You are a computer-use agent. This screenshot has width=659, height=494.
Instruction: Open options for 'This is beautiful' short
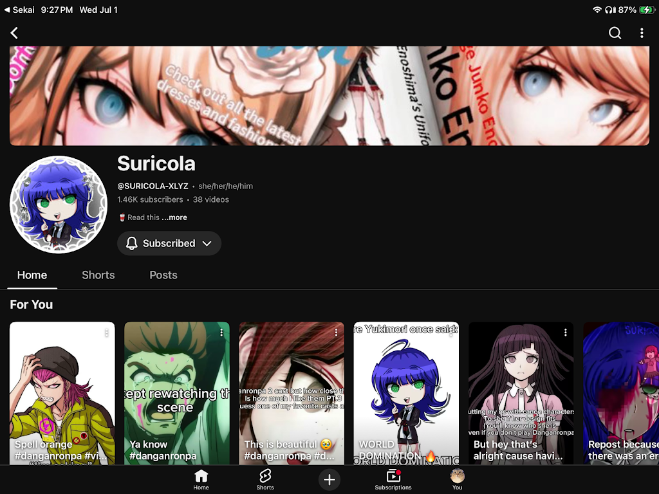click(336, 333)
